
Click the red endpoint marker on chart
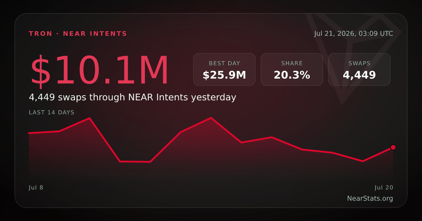pyautogui.click(x=393, y=147)
